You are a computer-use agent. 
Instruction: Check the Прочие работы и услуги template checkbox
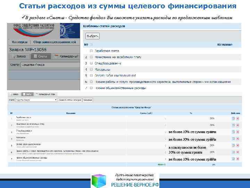(x=91, y=82)
